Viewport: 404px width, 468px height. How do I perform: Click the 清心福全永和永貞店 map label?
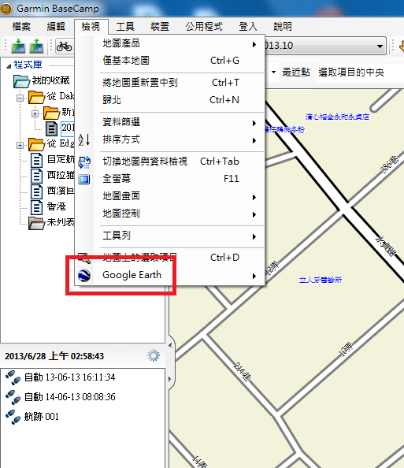(x=338, y=117)
